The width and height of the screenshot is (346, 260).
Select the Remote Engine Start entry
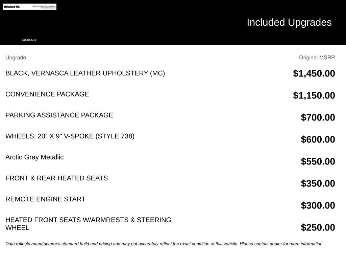point(45,199)
